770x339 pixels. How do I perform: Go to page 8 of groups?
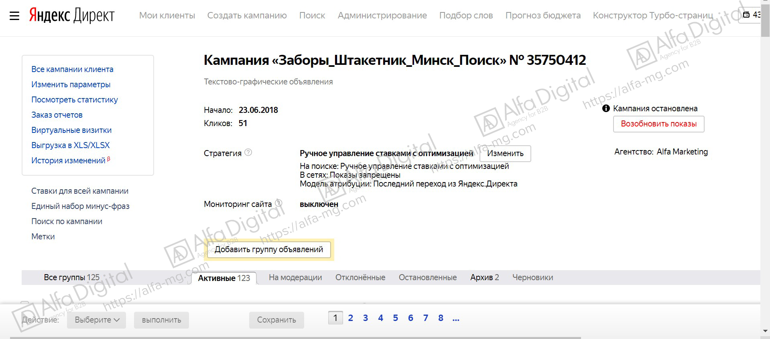[x=441, y=318]
